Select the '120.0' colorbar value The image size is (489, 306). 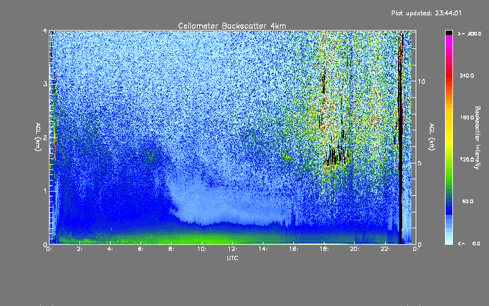467,160
